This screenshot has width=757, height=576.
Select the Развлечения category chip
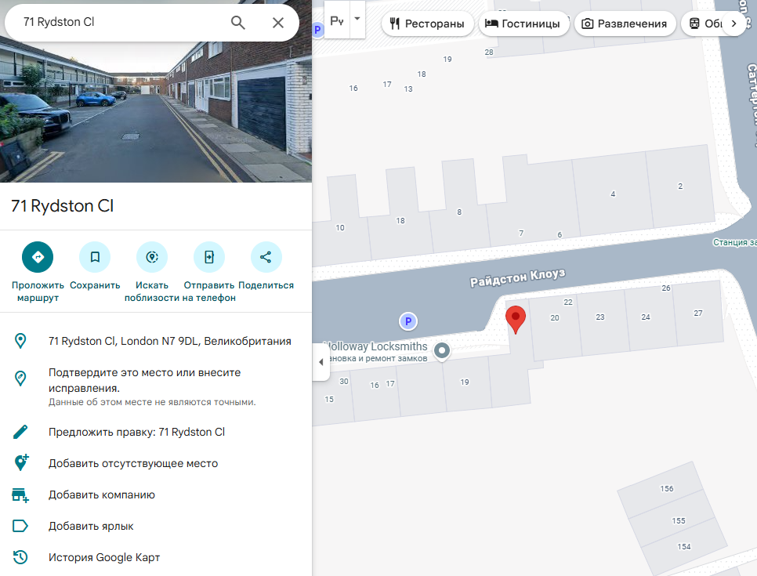tap(625, 24)
